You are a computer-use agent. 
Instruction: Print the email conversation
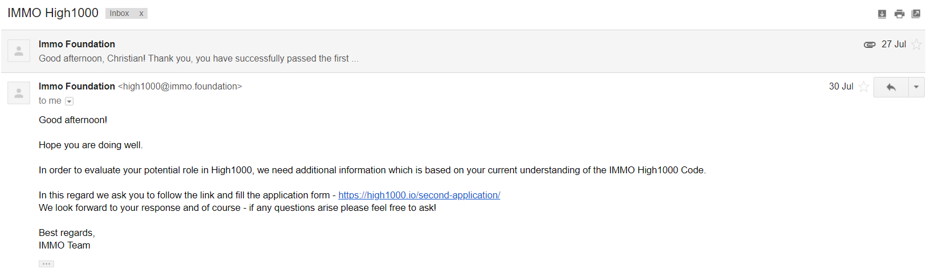coord(899,14)
